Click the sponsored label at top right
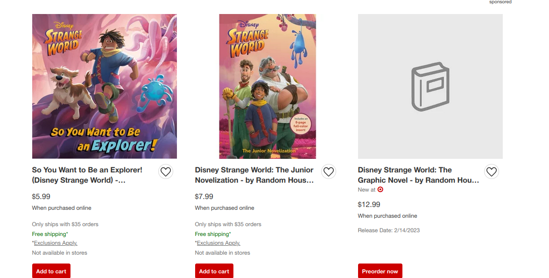The width and height of the screenshot is (549, 278). point(500,2)
